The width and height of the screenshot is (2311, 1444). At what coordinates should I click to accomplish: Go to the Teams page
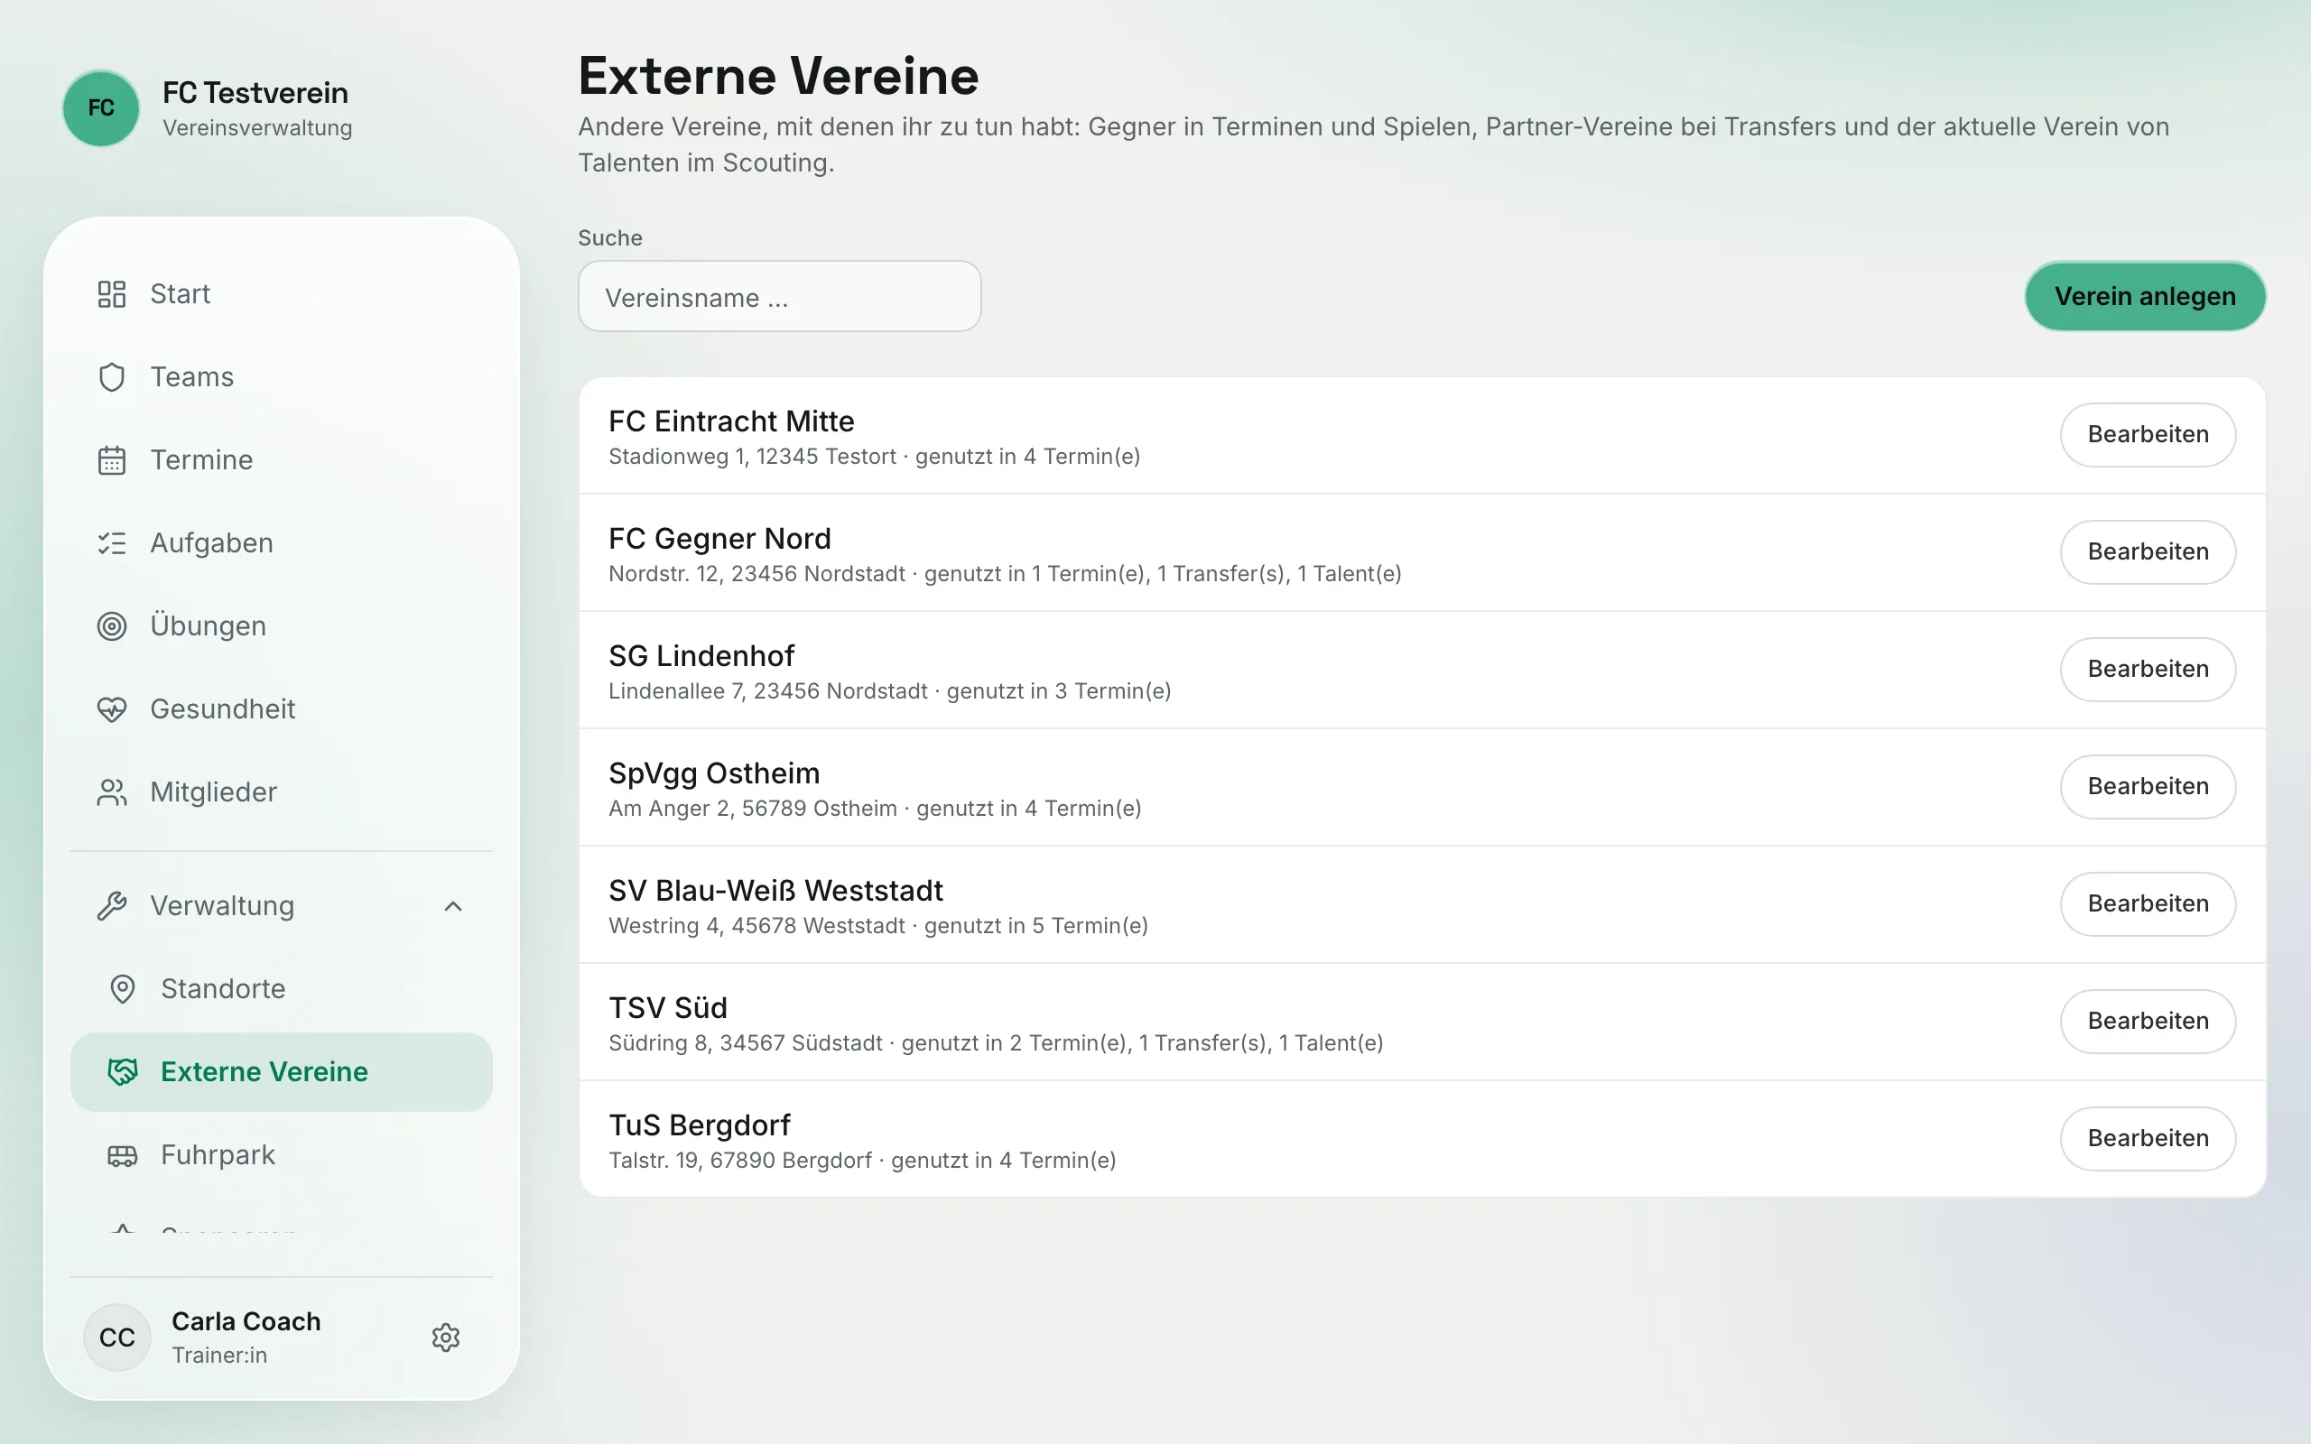coord(282,377)
